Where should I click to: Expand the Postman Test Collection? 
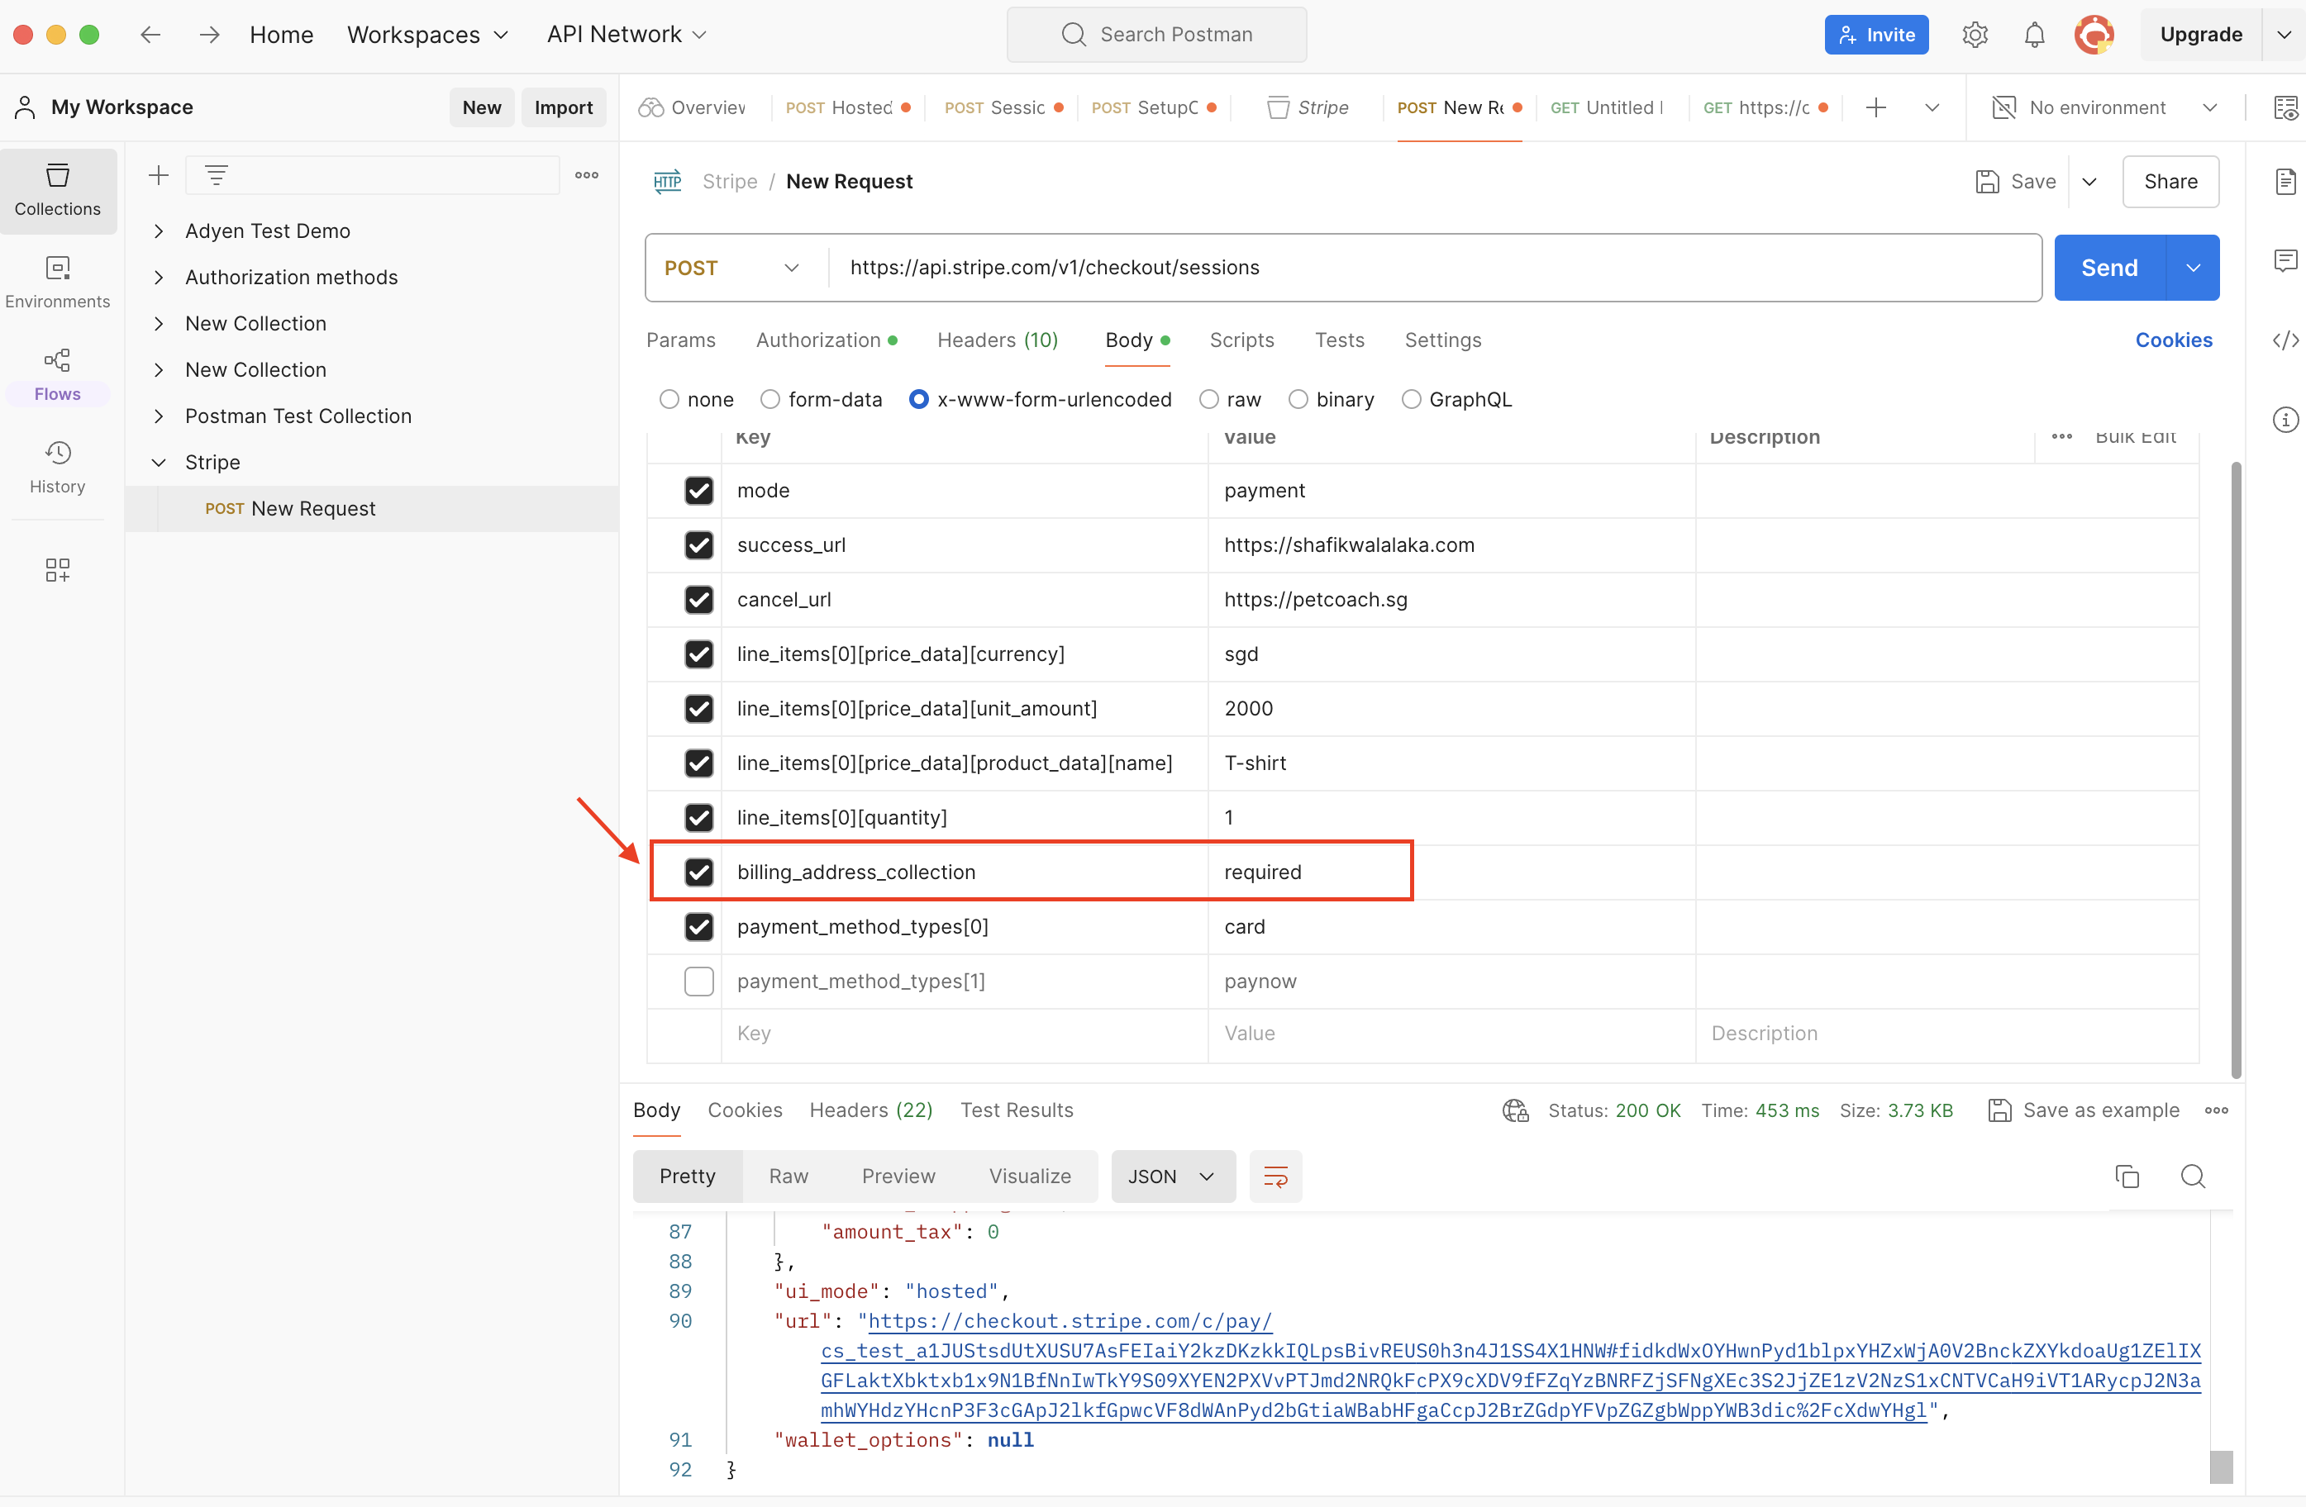[x=158, y=416]
